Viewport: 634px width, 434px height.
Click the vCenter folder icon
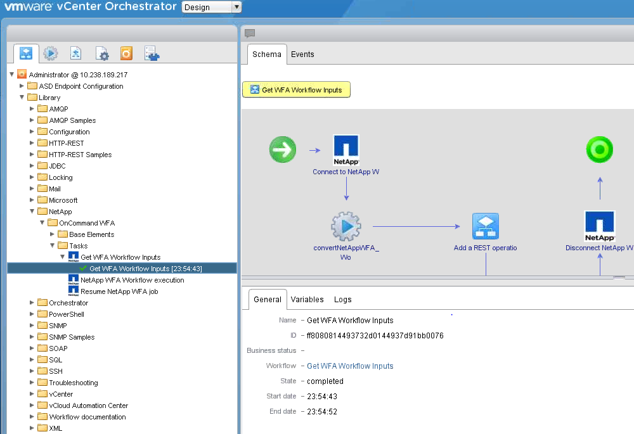click(42, 393)
